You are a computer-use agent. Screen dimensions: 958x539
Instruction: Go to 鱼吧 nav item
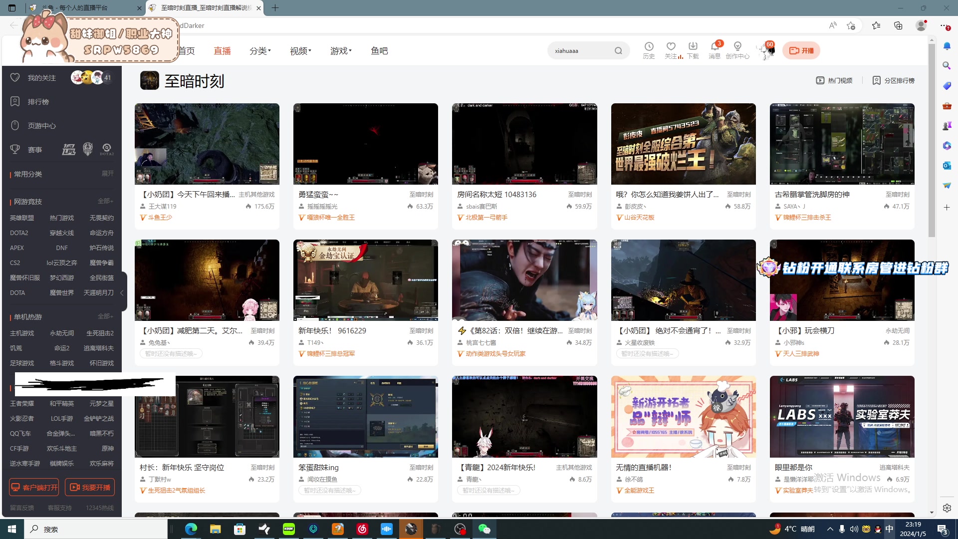[379, 51]
